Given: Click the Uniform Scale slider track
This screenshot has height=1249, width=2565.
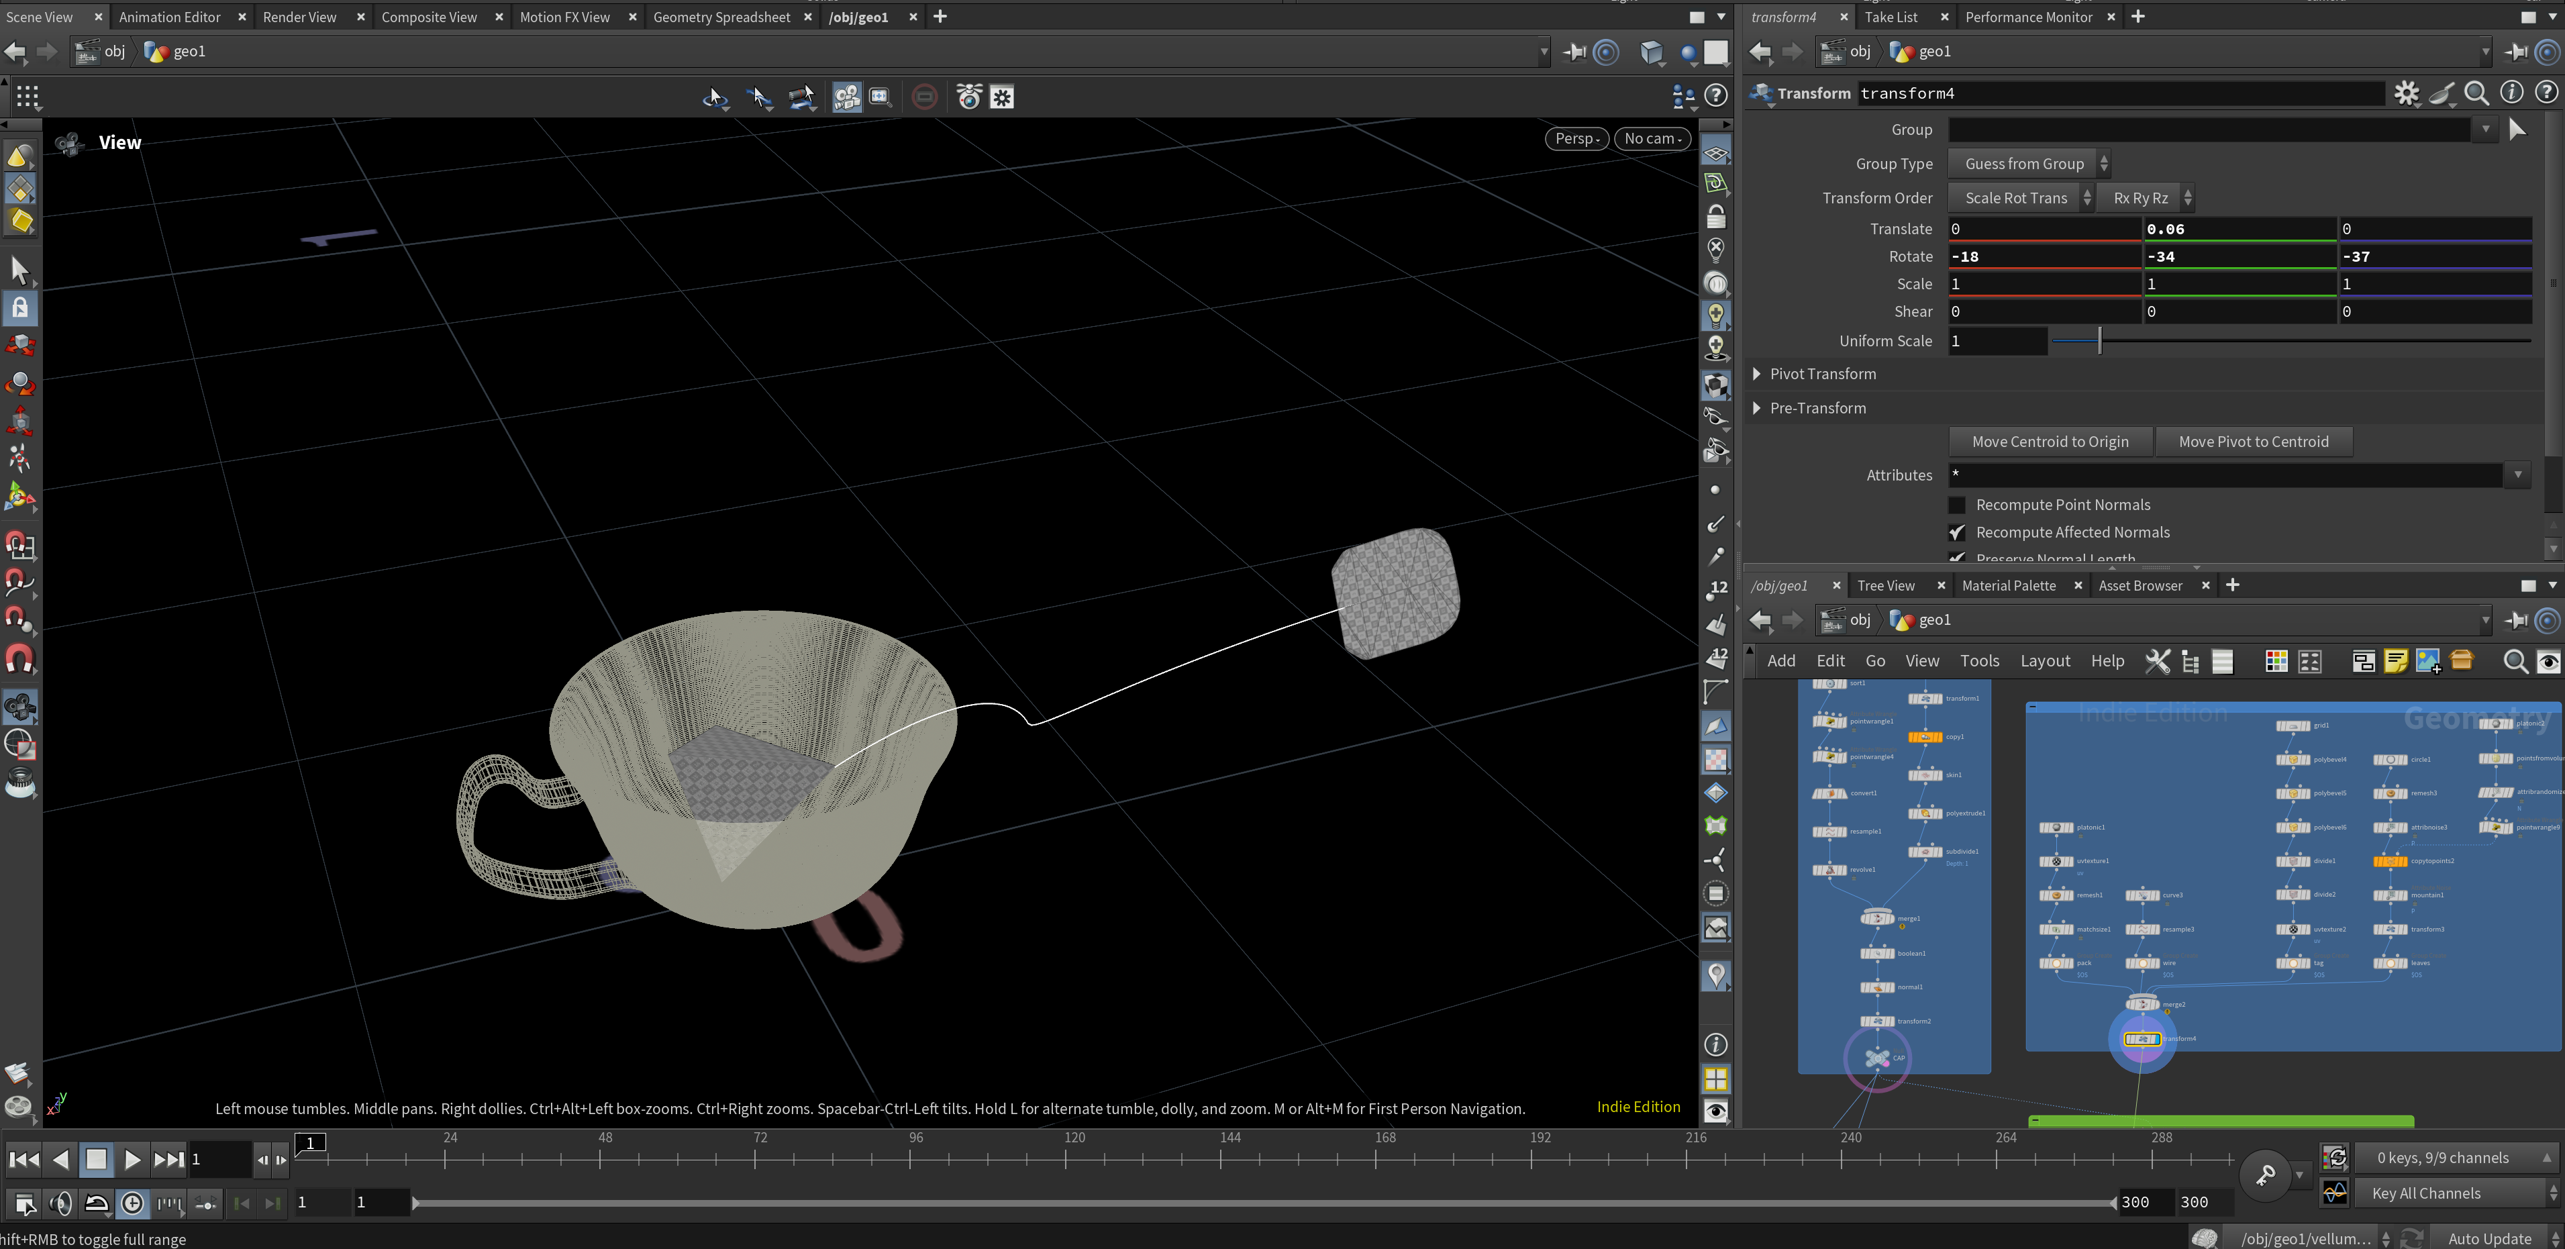Looking at the screenshot, I should tap(2290, 342).
